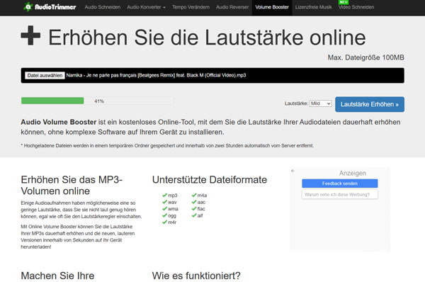Click the Max. Dateigröße 100MB text
The width and height of the screenshot is (425, 282).
(366, 57)
